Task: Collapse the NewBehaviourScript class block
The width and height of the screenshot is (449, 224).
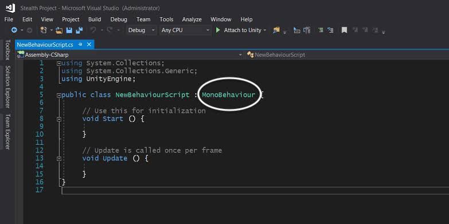Action: click(x=58, y=95)
